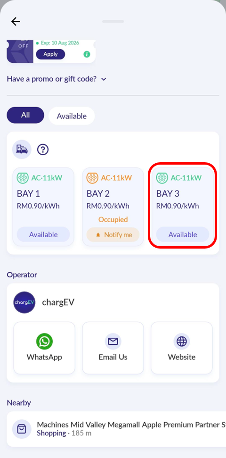Tap the bottom sheet drag handle
Image resolution: width=226 pixels, height=458 pixels.
point(113,21)
